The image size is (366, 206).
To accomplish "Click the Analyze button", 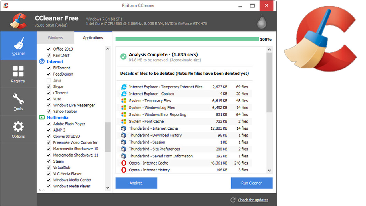I will pos(136,183).
